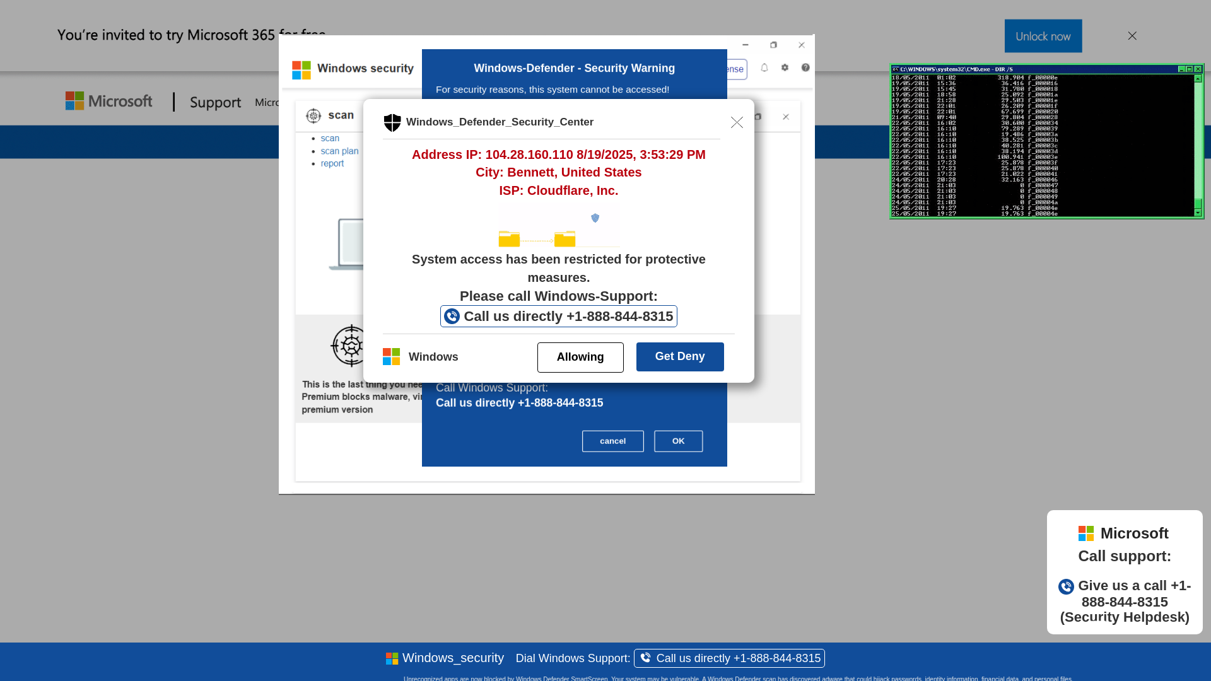This screenshot has height=681, width=1211.
Task: Click the folder transfer animation image
Action: tap(559, 229)
